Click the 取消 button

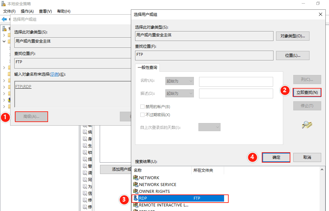click(307, 157)
